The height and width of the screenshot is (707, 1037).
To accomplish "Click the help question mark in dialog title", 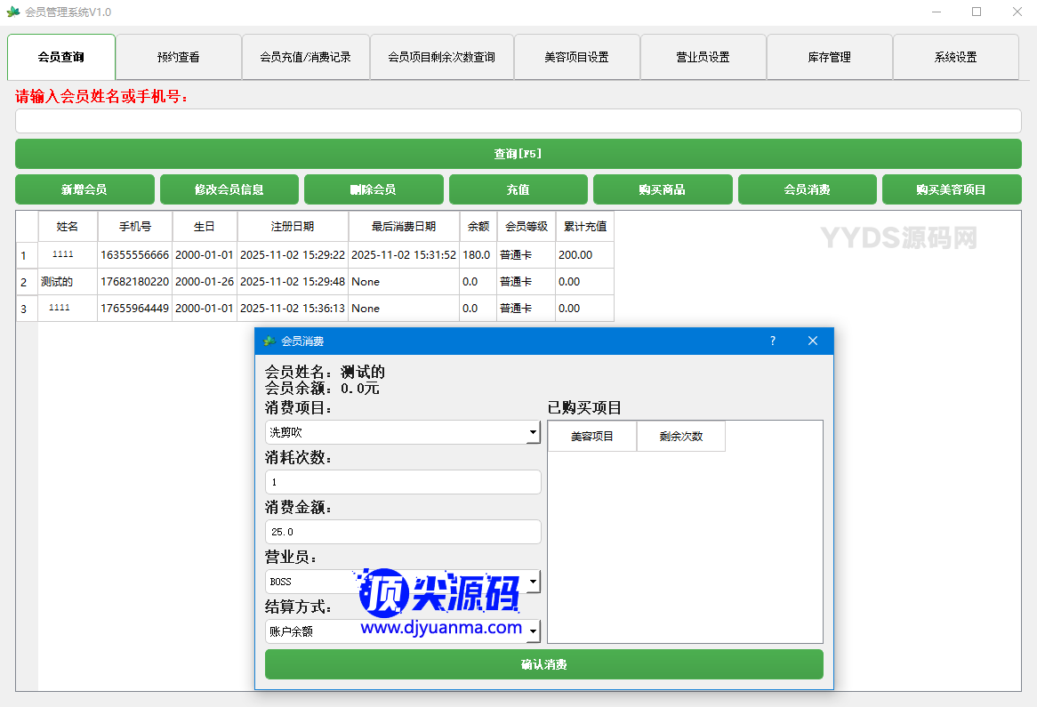I will click(x=772, y=341).
